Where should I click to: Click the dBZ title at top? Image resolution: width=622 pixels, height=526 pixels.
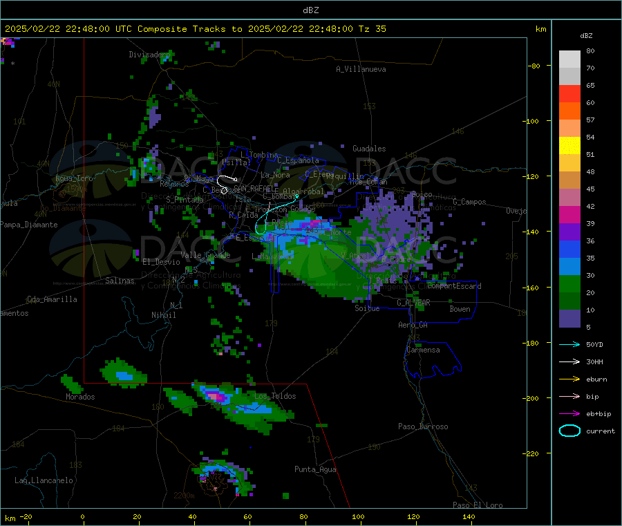pyautogui.click(x=310, y=10)
